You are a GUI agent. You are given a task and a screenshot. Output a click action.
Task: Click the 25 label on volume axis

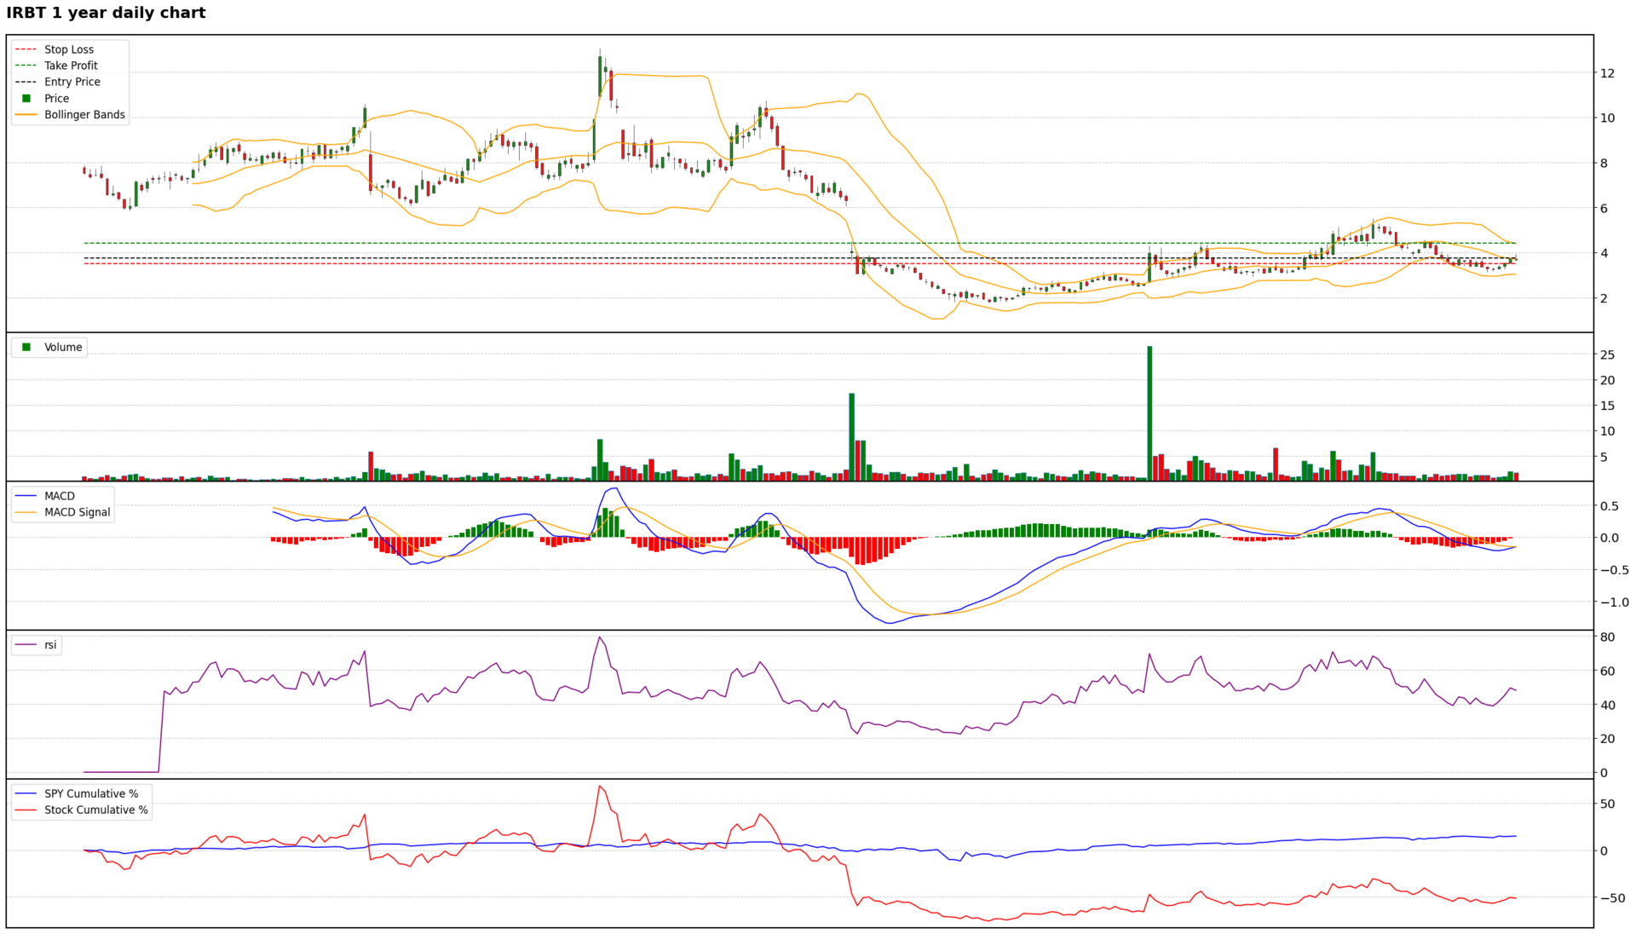(x=1607, y=355)
